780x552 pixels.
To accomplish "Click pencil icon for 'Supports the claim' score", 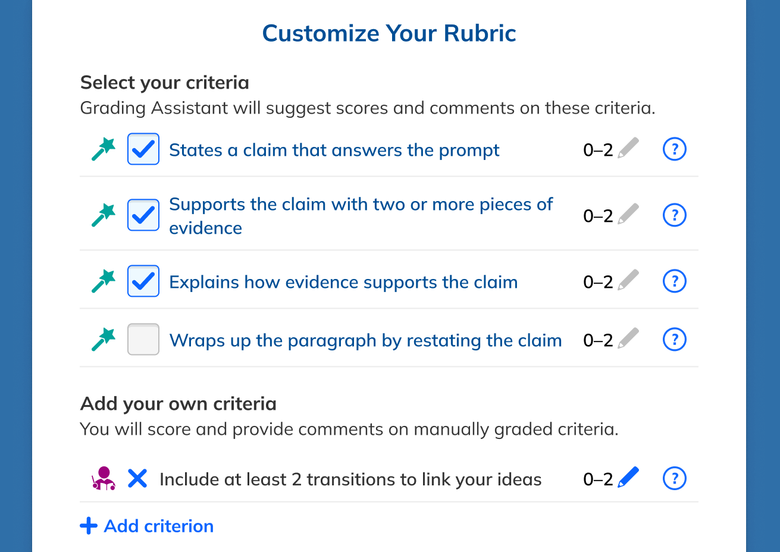I will click(628, 214).
